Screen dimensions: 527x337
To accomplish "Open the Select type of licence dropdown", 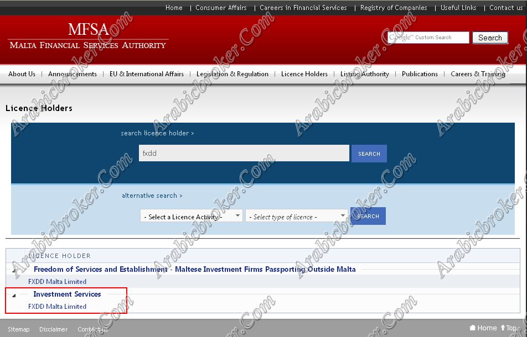I will coord(297,217).
